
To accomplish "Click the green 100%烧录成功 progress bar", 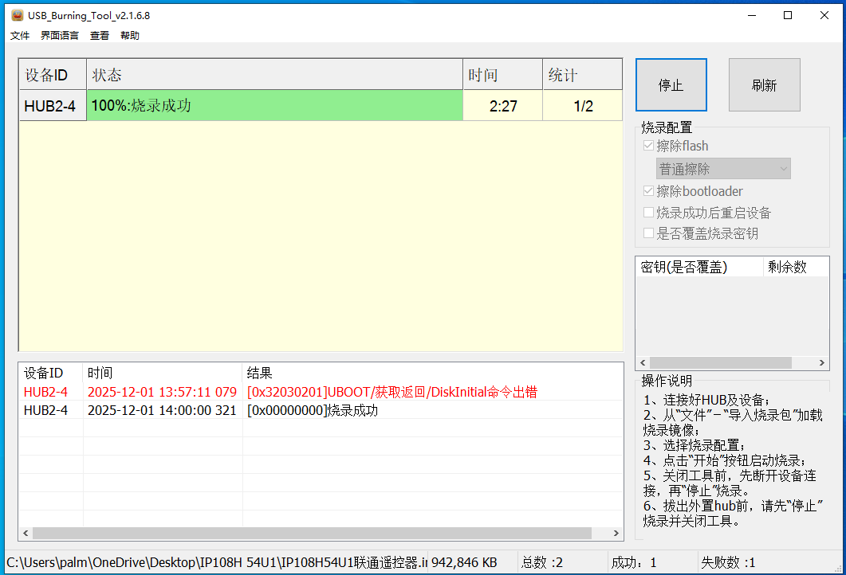I will click(x=275, y=105).
